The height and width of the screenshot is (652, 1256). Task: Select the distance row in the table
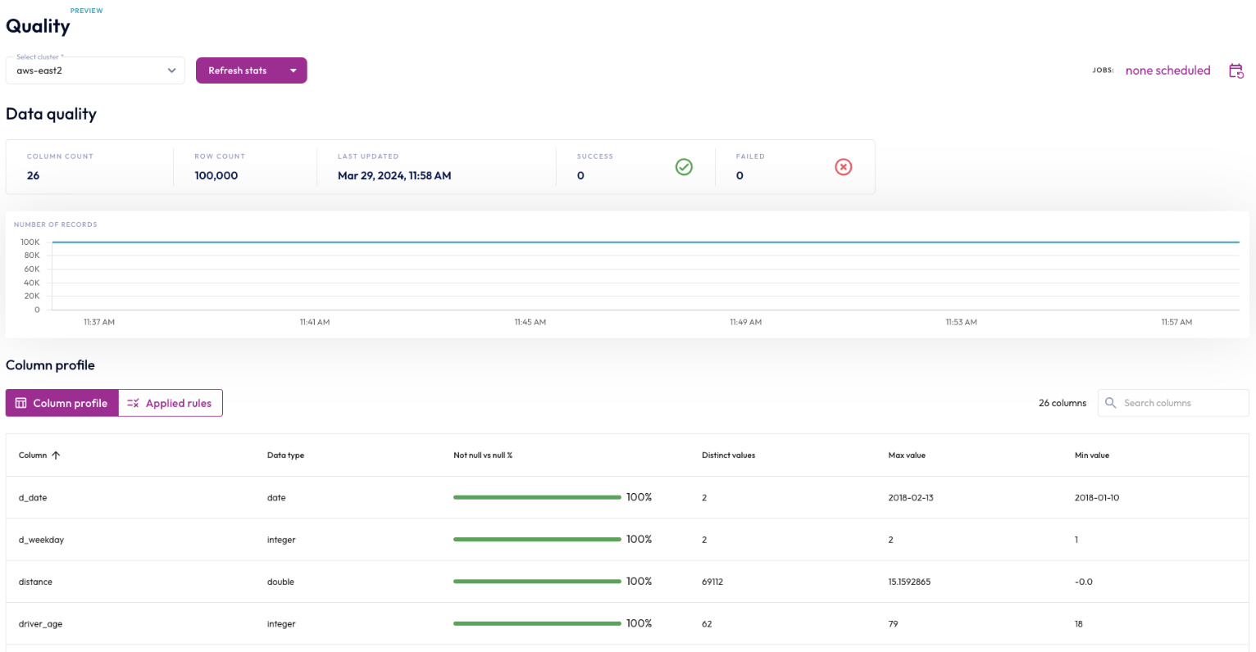point(328,582)
